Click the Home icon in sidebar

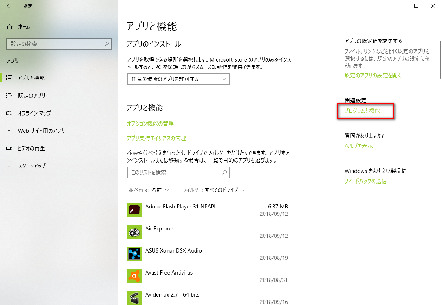coord(10,27)
